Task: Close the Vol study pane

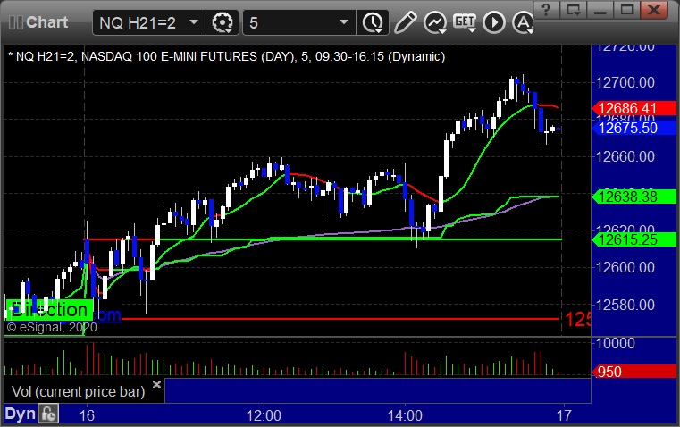Action: 157,384
